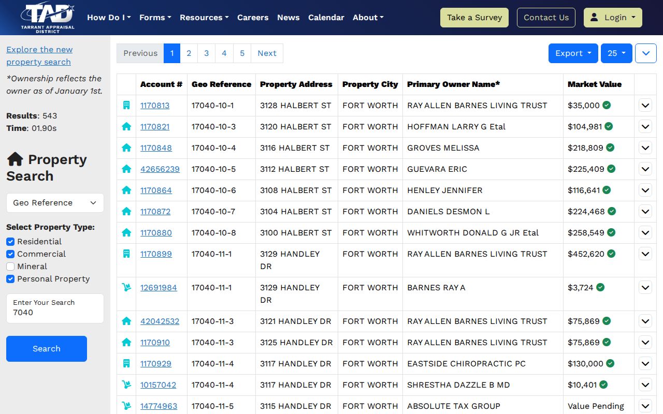The image size is (663, 414).
Task: Open the Export dropdown
Action: (x=573, y=53)
